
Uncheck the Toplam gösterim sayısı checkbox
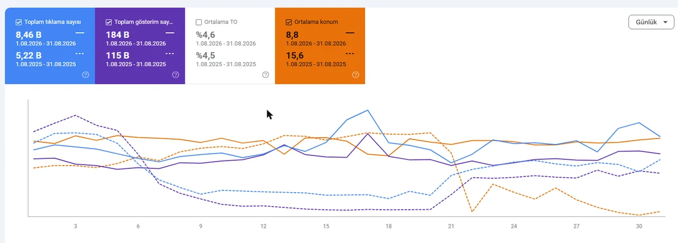coord(109,22)
